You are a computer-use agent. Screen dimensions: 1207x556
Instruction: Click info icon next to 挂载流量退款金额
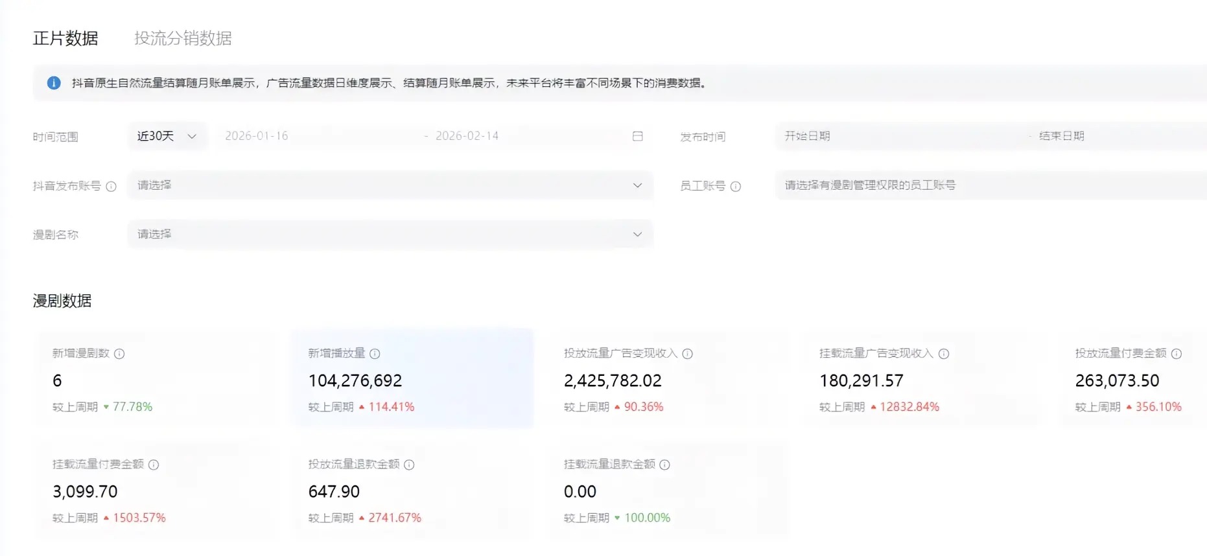click(x=664, y=465)
